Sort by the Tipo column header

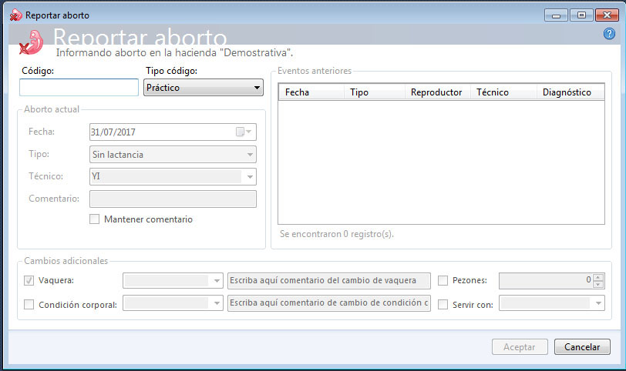tap(375, 92)
